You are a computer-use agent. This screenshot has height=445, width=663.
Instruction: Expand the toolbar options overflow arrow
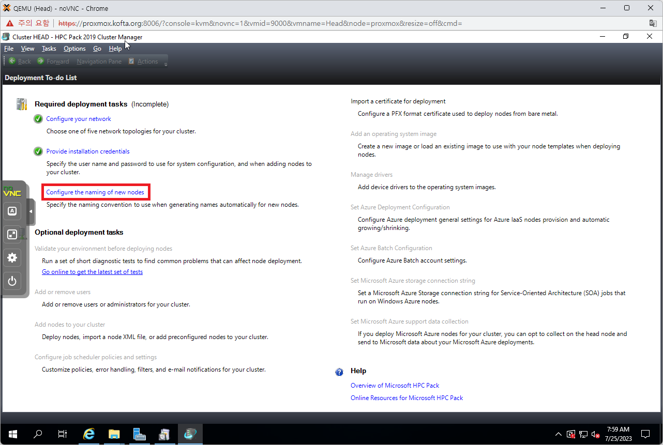[166, 64]
